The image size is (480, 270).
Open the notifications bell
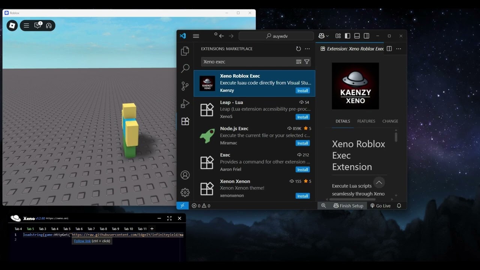(x=399, y=205)
